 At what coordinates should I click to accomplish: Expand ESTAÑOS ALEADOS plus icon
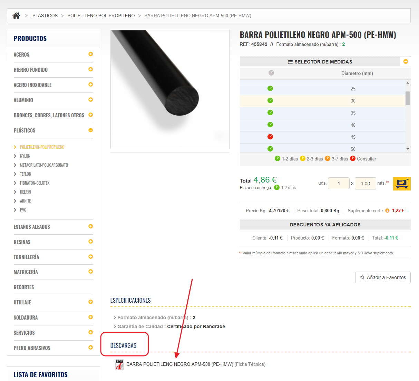point(91,226)
